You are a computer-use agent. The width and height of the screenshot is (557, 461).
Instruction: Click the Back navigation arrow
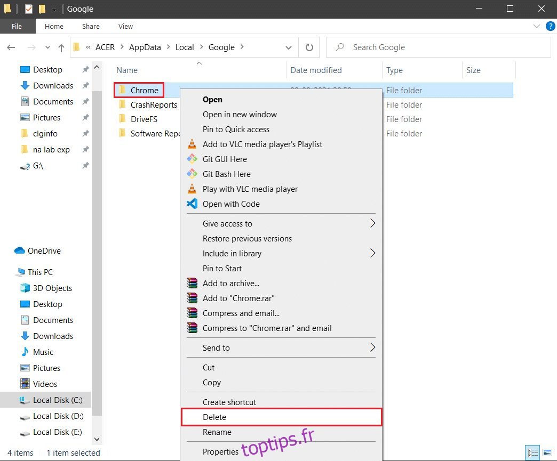11,47
